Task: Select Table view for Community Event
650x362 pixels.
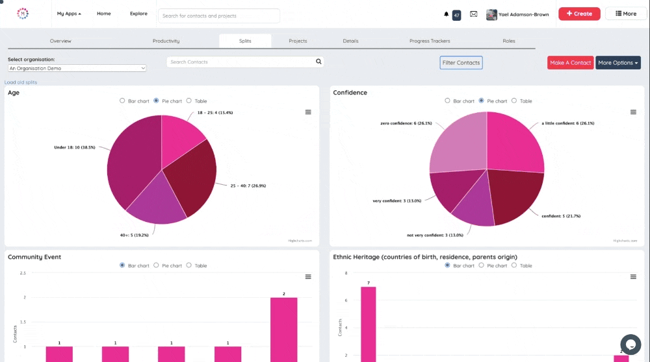Action: (x=189, y=265)
